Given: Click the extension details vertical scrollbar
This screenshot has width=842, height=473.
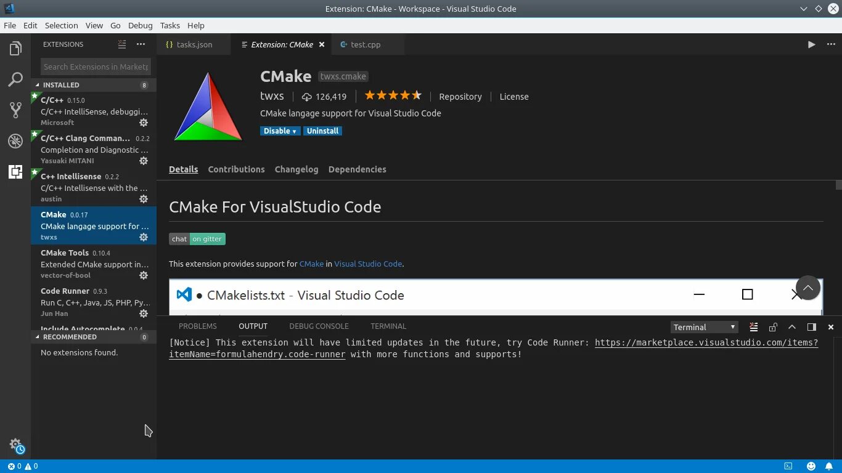Looking at the screenshot, I should tap(838, 185).
